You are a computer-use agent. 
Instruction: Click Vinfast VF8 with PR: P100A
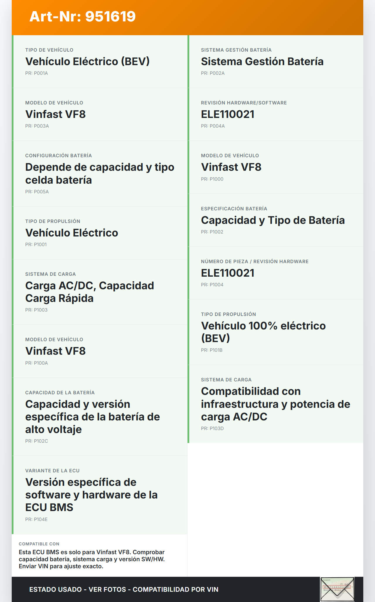coord(55,351)
